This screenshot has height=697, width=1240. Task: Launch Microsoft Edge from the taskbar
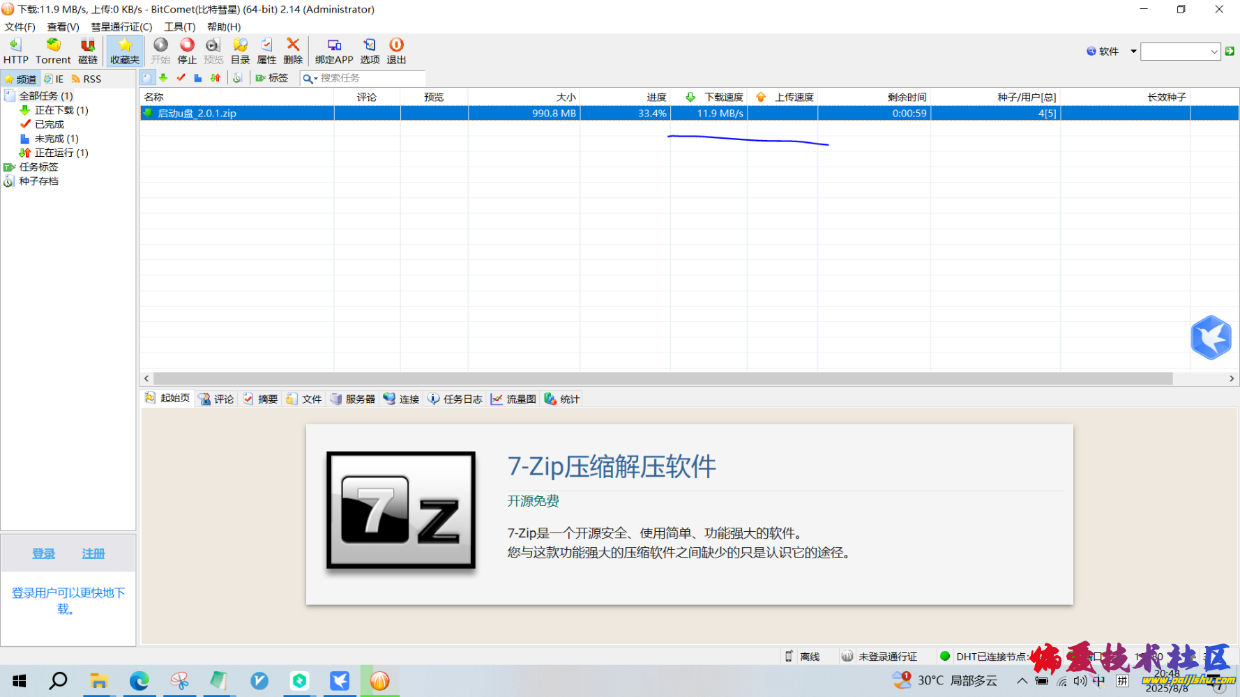(x=139, y=681)
